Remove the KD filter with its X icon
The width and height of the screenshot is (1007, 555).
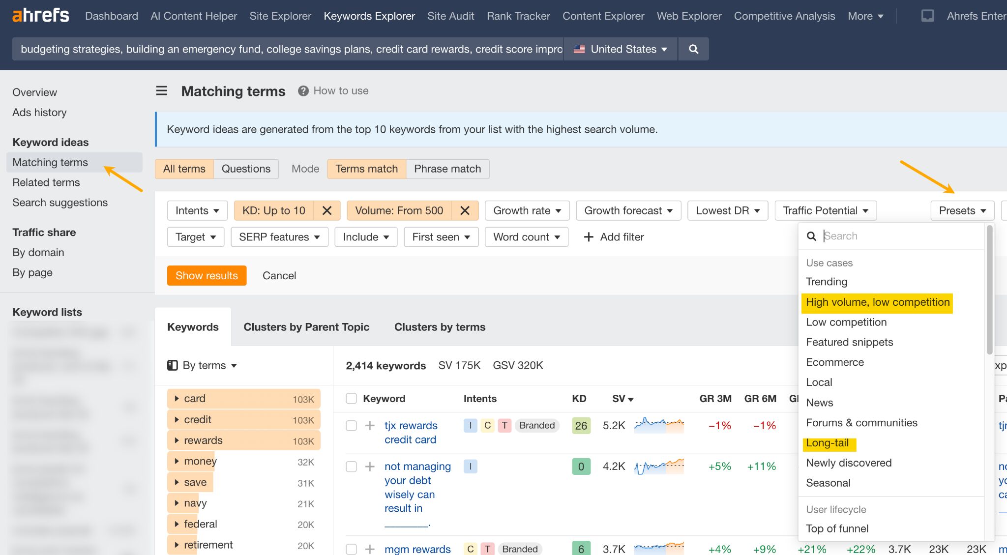click(x=326, y=210)
